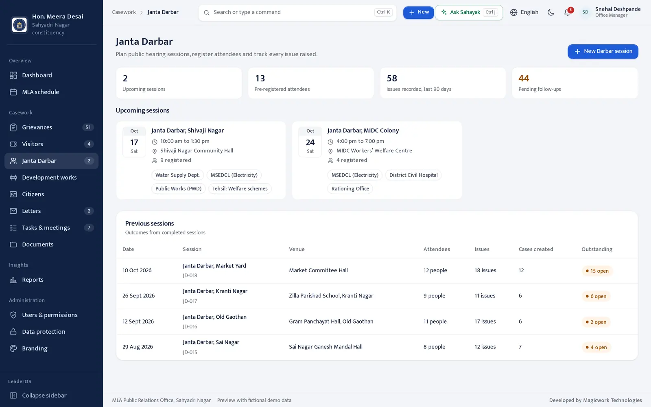Screen dimensions: 651x407
Task: Select Janta Darbar in sidebar
Action: click(51, 161)
